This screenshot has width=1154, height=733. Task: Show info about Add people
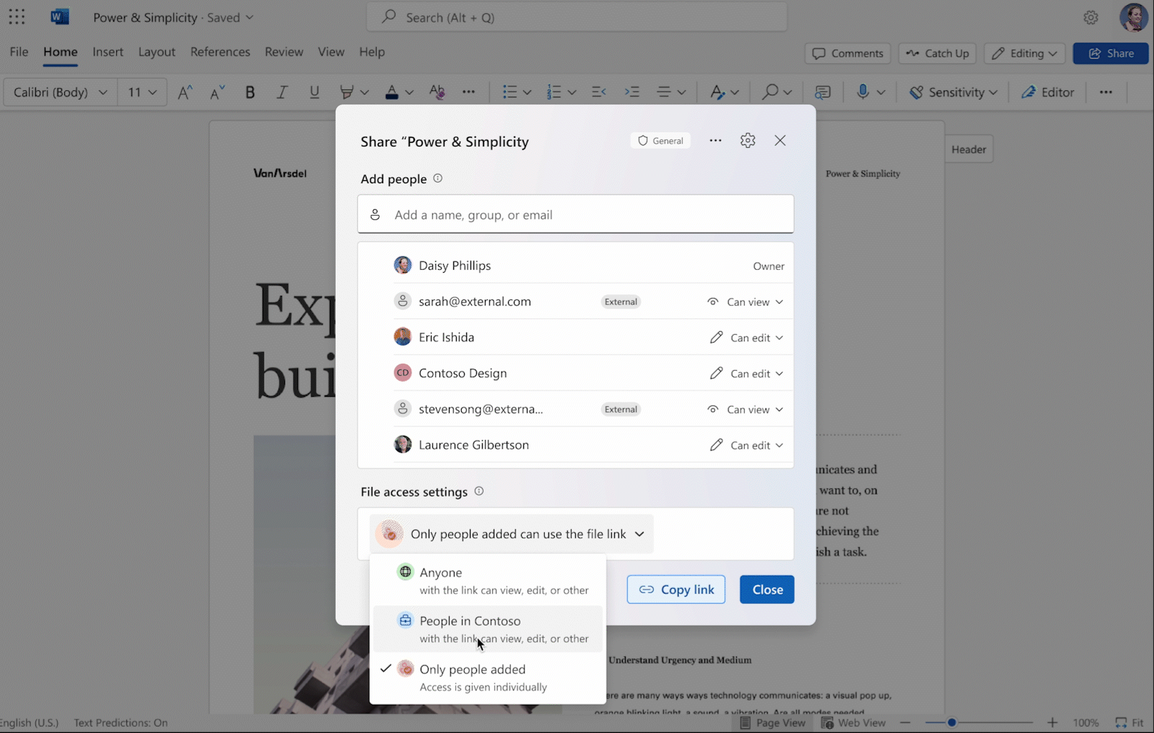(438, 178)
